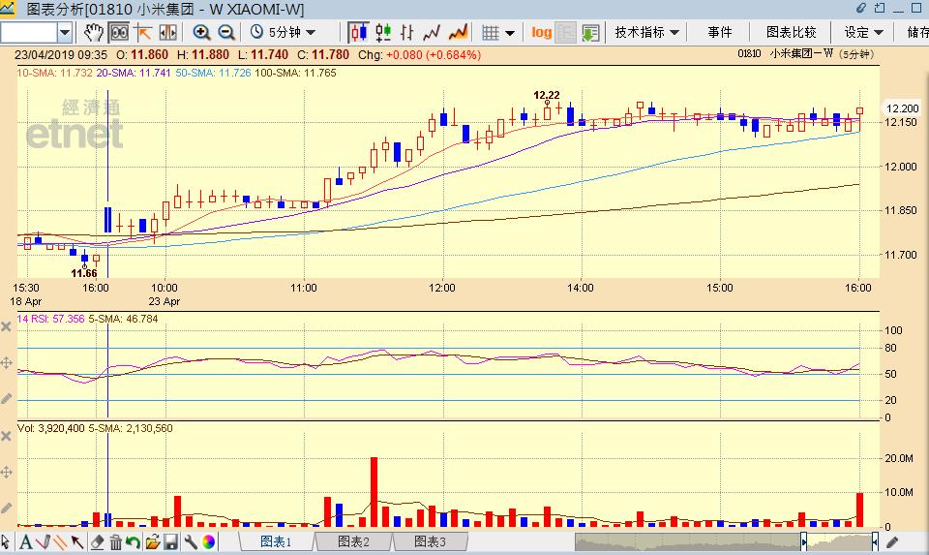Expand the 技术指标 dropdown

pos(646,32)
